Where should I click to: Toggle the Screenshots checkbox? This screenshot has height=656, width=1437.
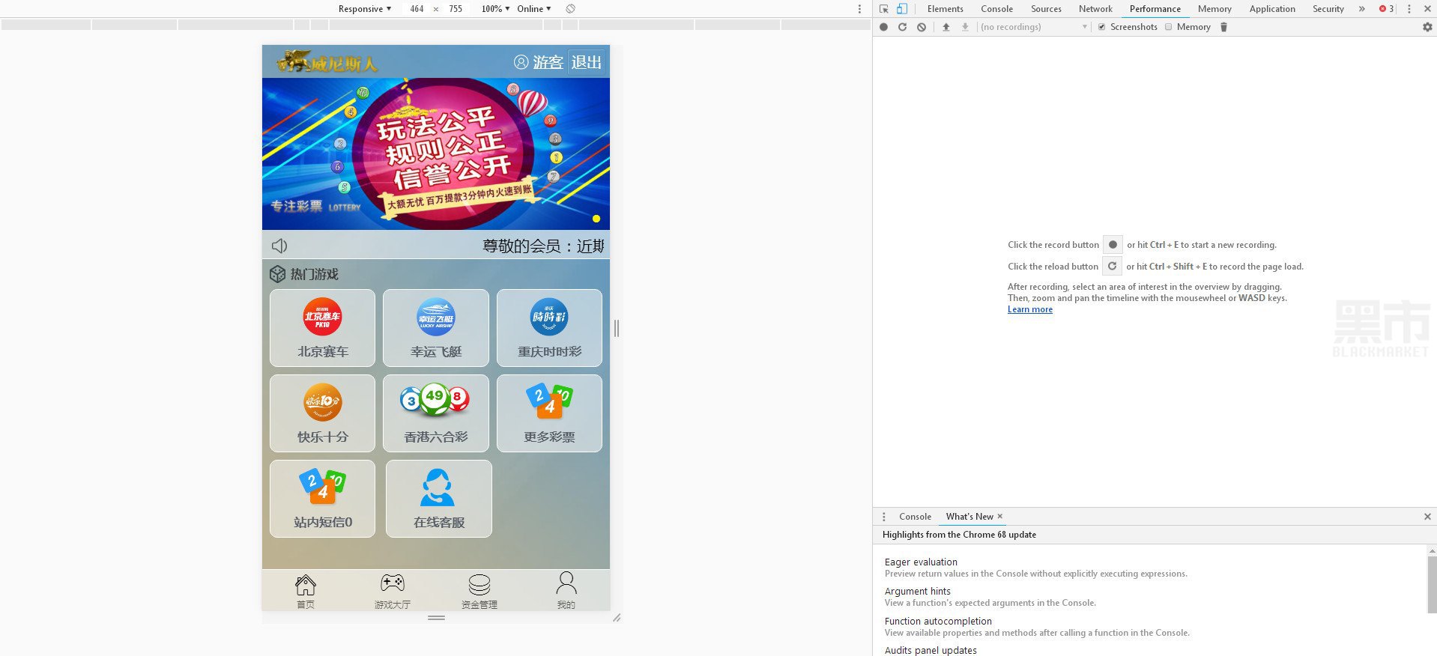(x=1101, y=27)
